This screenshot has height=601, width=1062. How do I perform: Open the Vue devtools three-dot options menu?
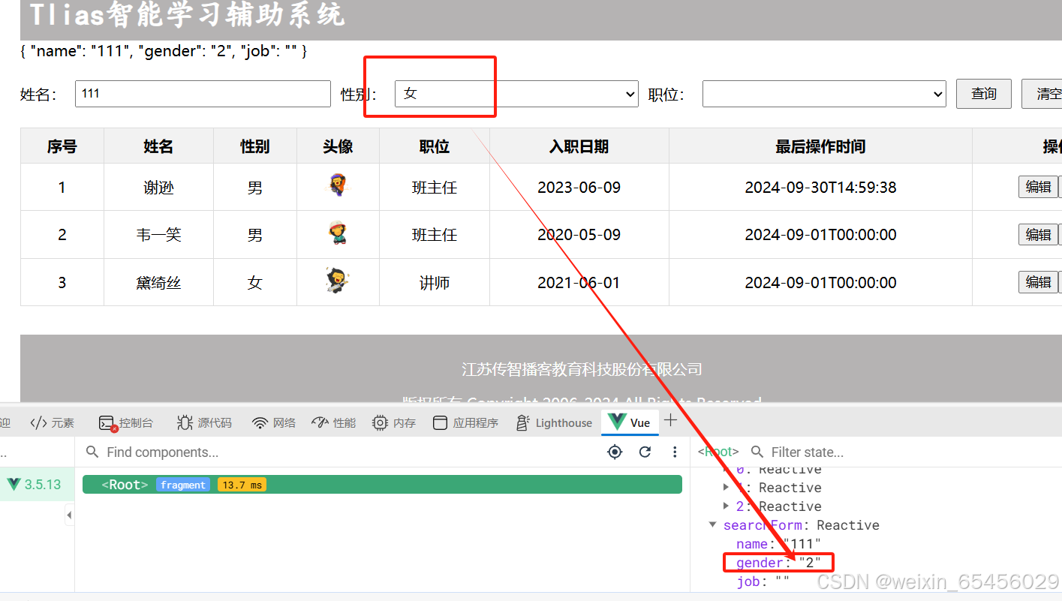tap(675, 452)
